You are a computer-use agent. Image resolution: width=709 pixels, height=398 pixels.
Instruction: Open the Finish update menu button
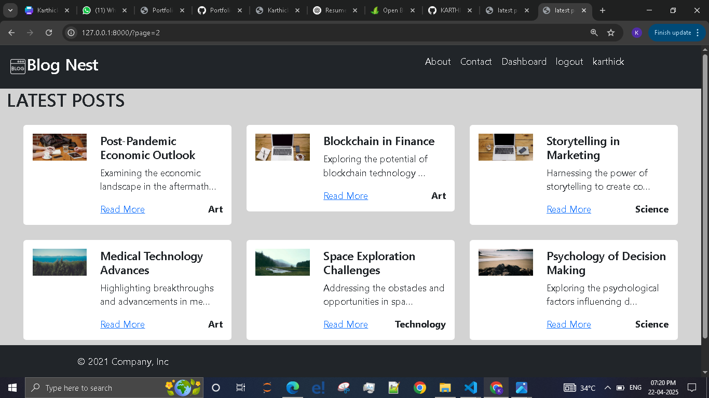click(676, 33)
